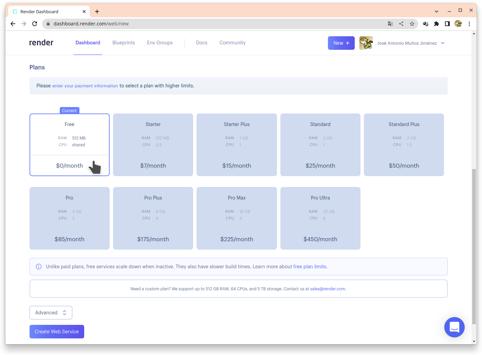
Task: Bookmark this page with star icon
Action: coord(412,24)
